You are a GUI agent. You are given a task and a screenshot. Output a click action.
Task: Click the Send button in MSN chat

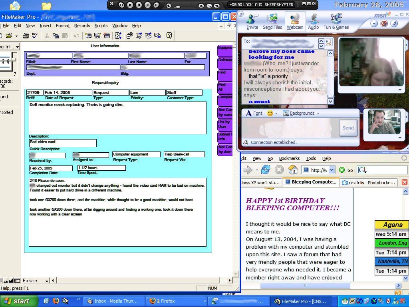[x=348, y=128]
